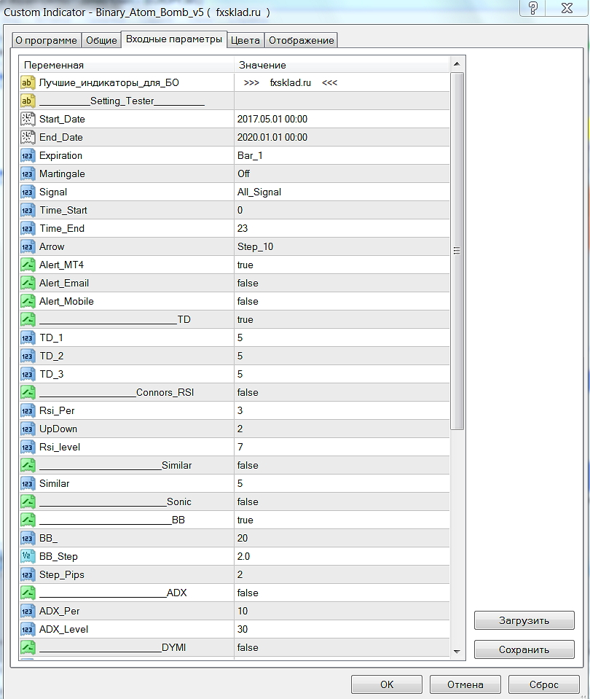
Task: Click the Сохранить button
Action: (524, 649)
